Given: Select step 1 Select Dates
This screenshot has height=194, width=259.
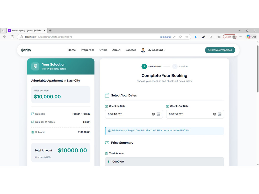Looking at the screenshot, I should [152, 66].
